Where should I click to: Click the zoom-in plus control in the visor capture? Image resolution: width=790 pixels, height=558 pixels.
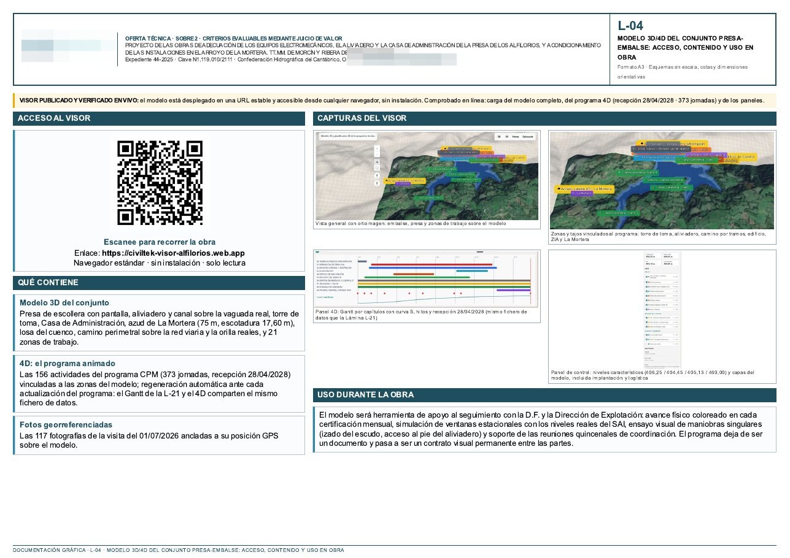click(377, 148)
